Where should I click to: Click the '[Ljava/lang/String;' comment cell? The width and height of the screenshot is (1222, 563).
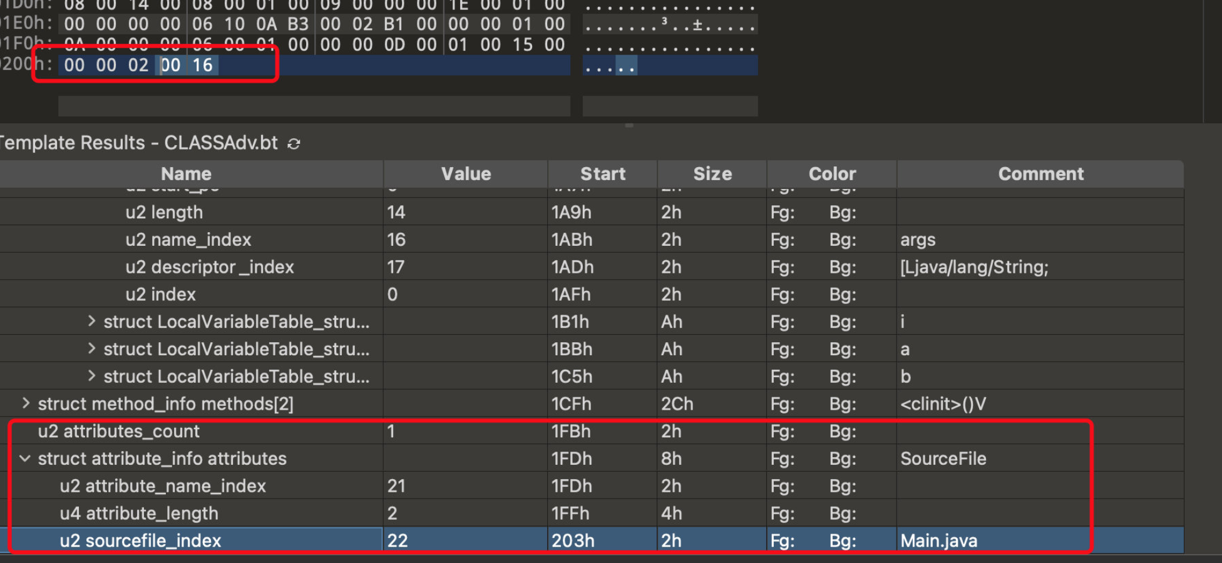pyautogui.click(x=974, y=267)
